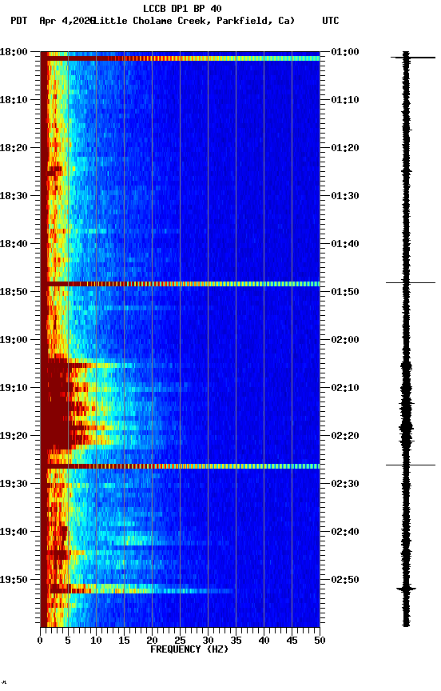Click the 35 Hz frequency tick label
441x691 pixels.
[236, 641]
